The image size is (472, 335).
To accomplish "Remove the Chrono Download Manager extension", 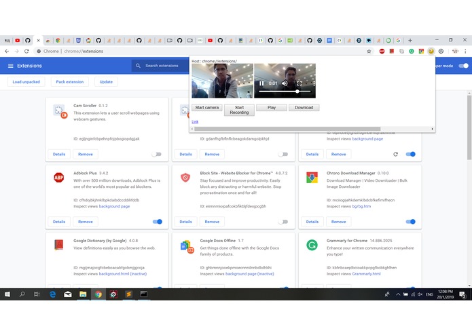I will [339, 222].
